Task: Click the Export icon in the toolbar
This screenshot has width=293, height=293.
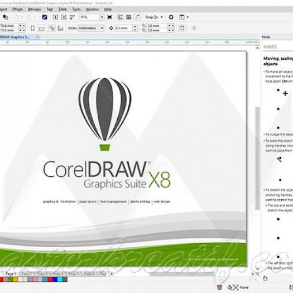Action: click(64, 17)
